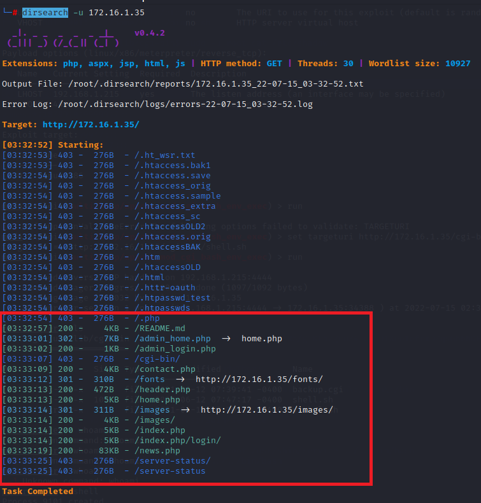The width and height of the screenshot is (481, 503).
Task: Open redirect link http://172.16.1.35/fonts/
Action: pyautogui.click(x=259, y=379)
